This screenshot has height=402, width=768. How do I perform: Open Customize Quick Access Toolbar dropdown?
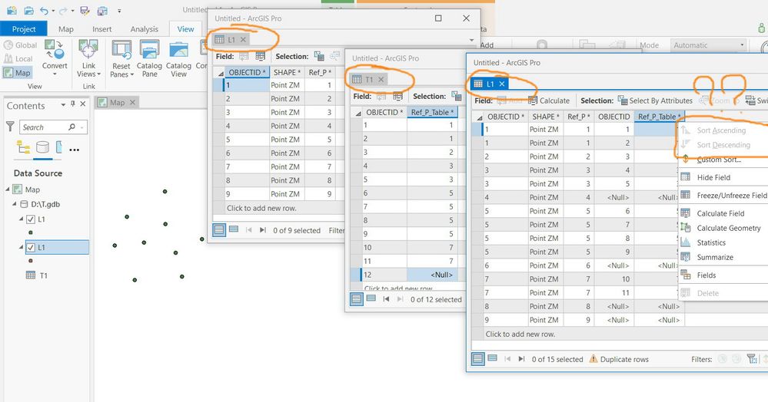119,11
